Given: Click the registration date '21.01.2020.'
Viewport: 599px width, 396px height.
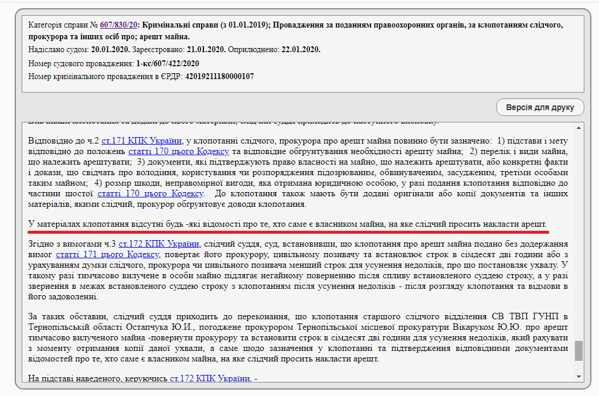Looking at the screenshot, I should (x=207, y=50).
